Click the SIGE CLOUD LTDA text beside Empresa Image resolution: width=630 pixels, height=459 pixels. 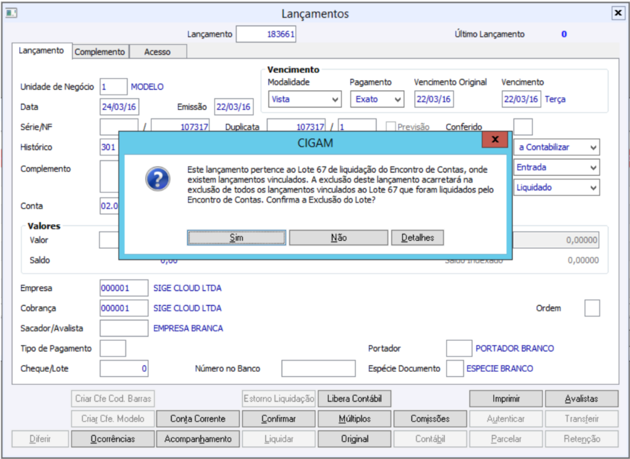[x=187, y=288]
